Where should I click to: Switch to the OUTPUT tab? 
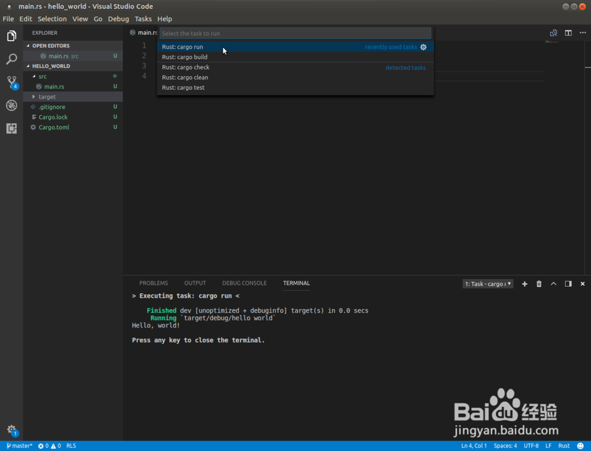coord(195,283)
